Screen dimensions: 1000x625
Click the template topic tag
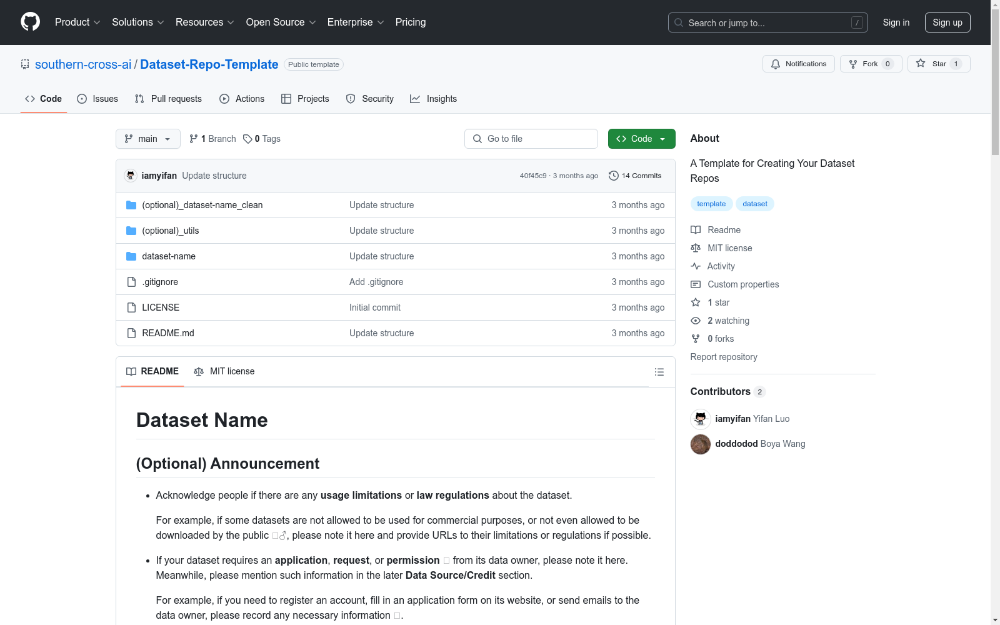click(x=711, y=204)
